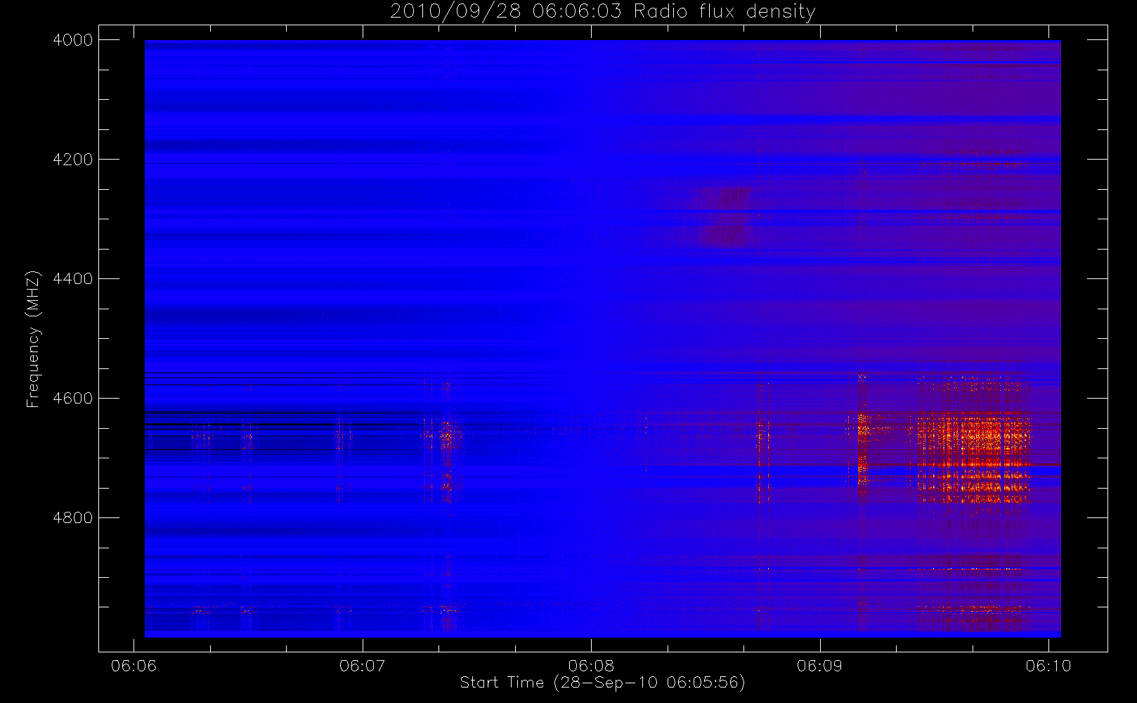The width and height of the screenshot is (1137, 703).
Task: Click the 4000 frequency tick label
Action: (73, 40)
